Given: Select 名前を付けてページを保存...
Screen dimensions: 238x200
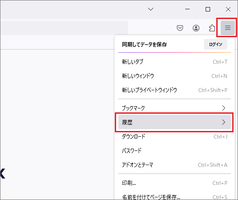Looking at the screenshot, I should pos(175,196).
